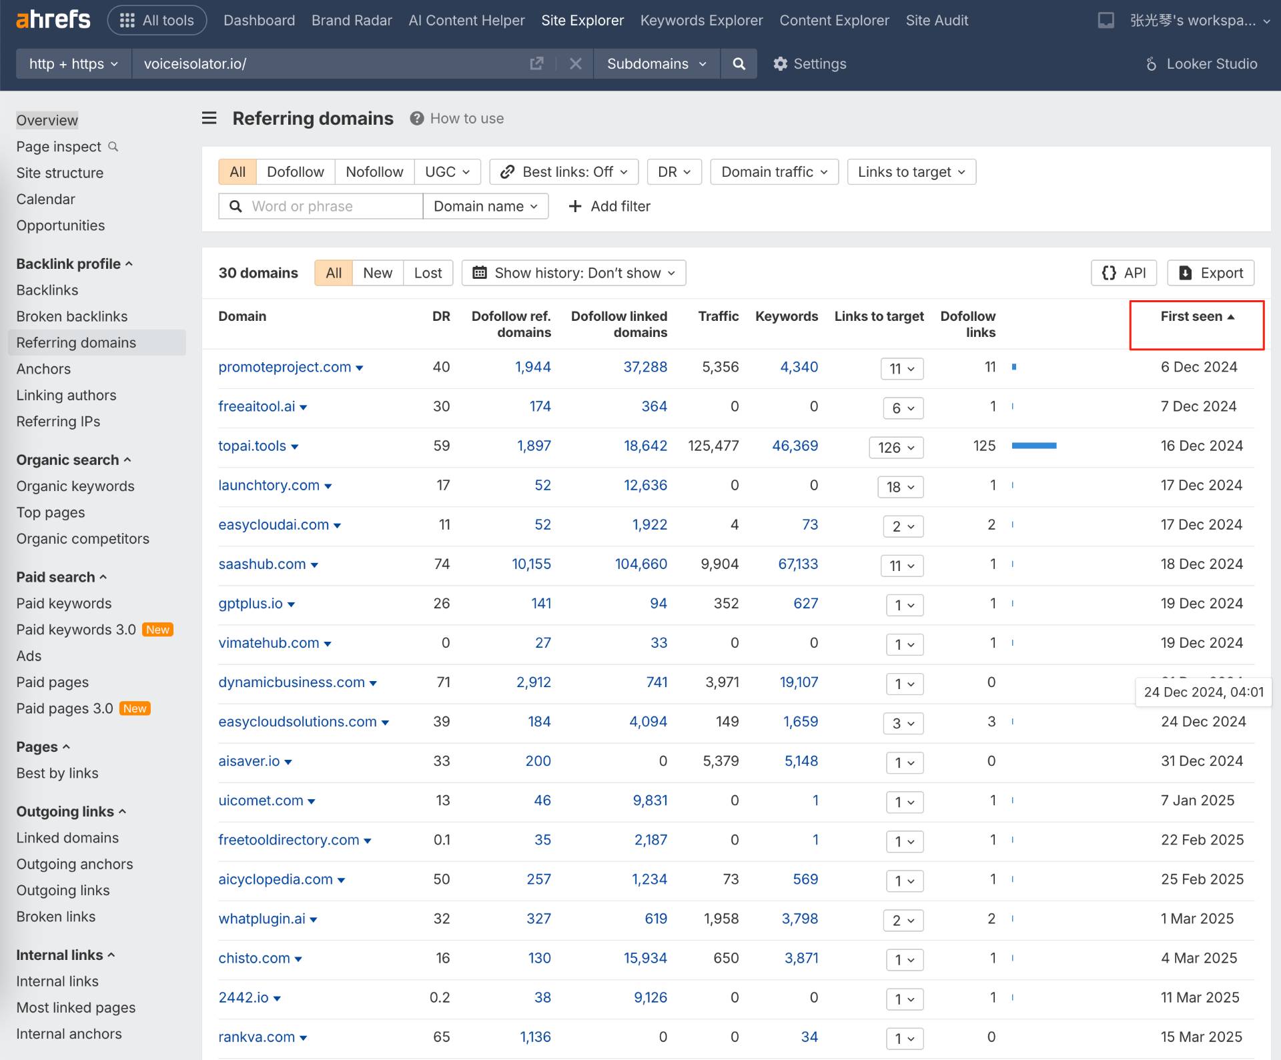
Task: Open the notifications screen icon
Action: [1106, 21]
